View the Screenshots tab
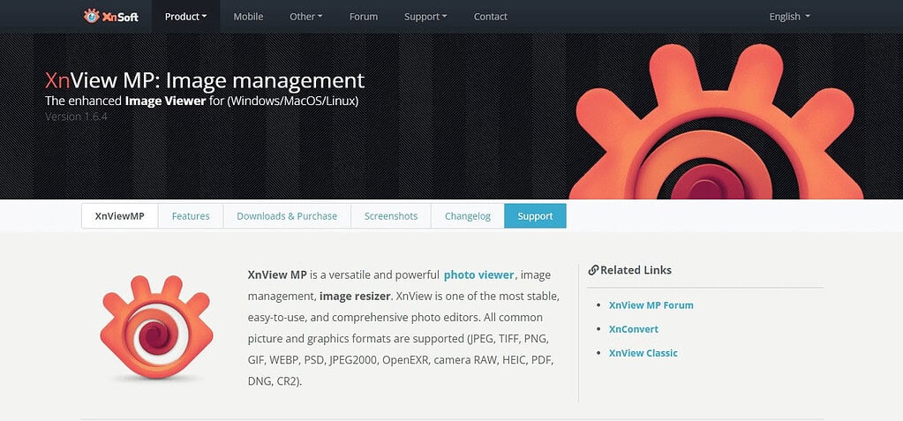Viewport: 903px width, 421px height. point(391,216)
